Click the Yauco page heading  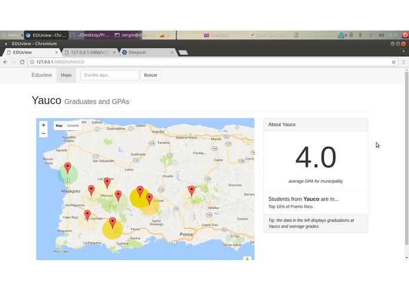point(46,100)
